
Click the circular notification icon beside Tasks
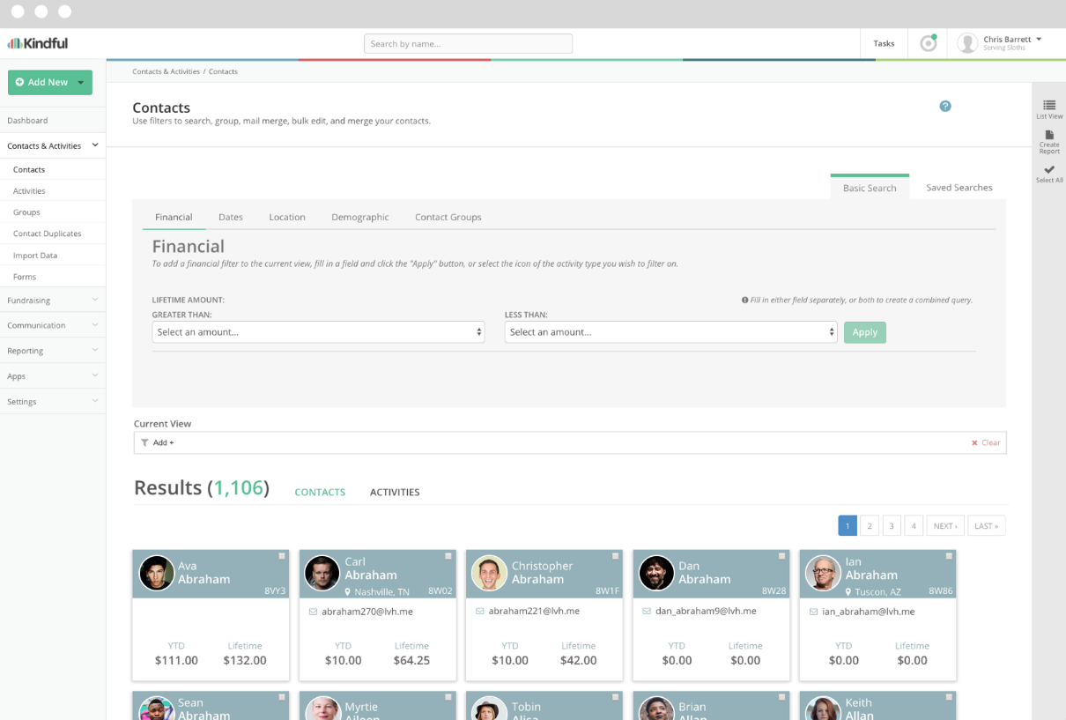928,43
